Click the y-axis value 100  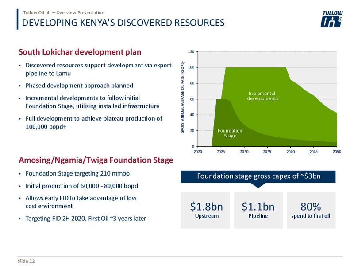click(191, 67)
